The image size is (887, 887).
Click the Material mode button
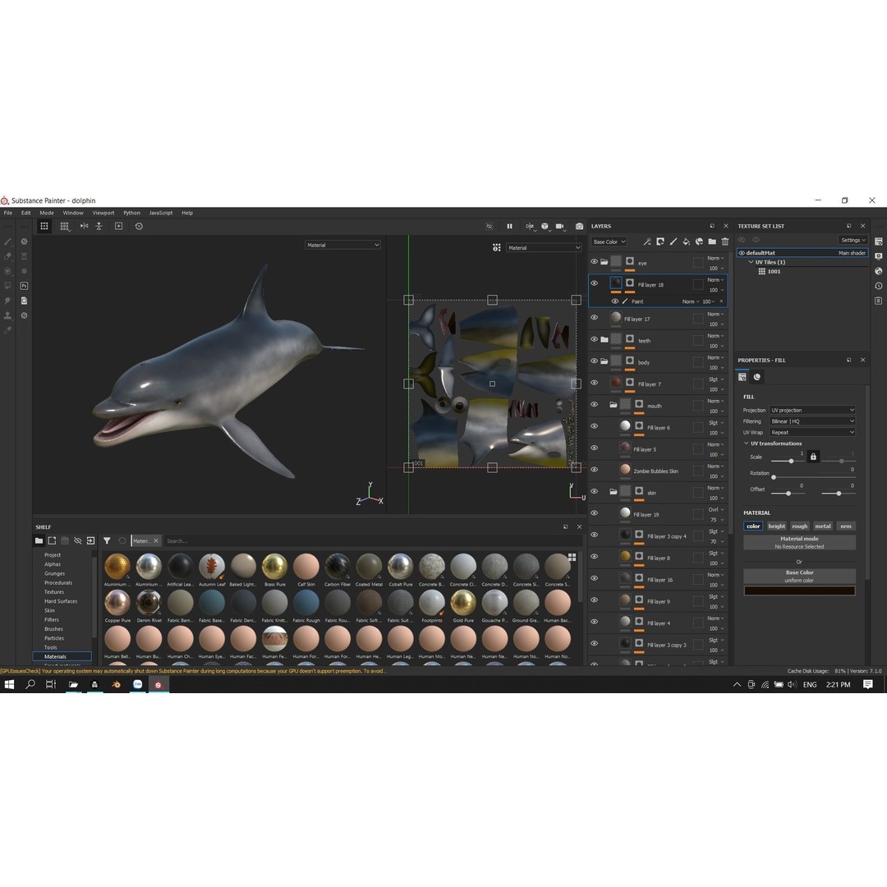pos(799,543)
